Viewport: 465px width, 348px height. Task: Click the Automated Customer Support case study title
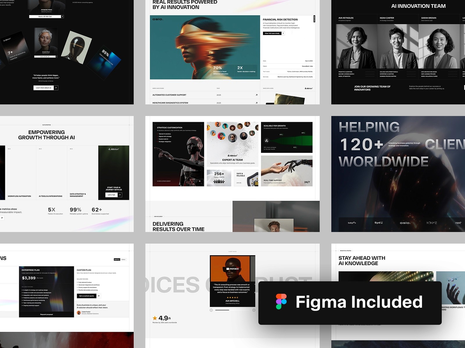[169, 95]
